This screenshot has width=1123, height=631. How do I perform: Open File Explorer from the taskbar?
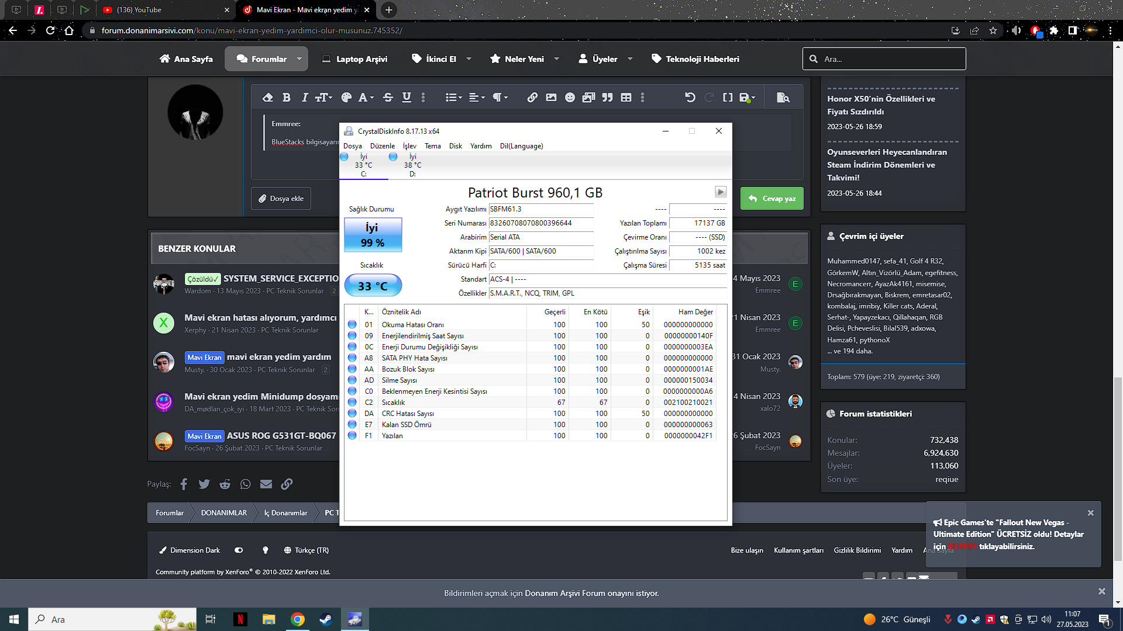click(x=268, y=619)
